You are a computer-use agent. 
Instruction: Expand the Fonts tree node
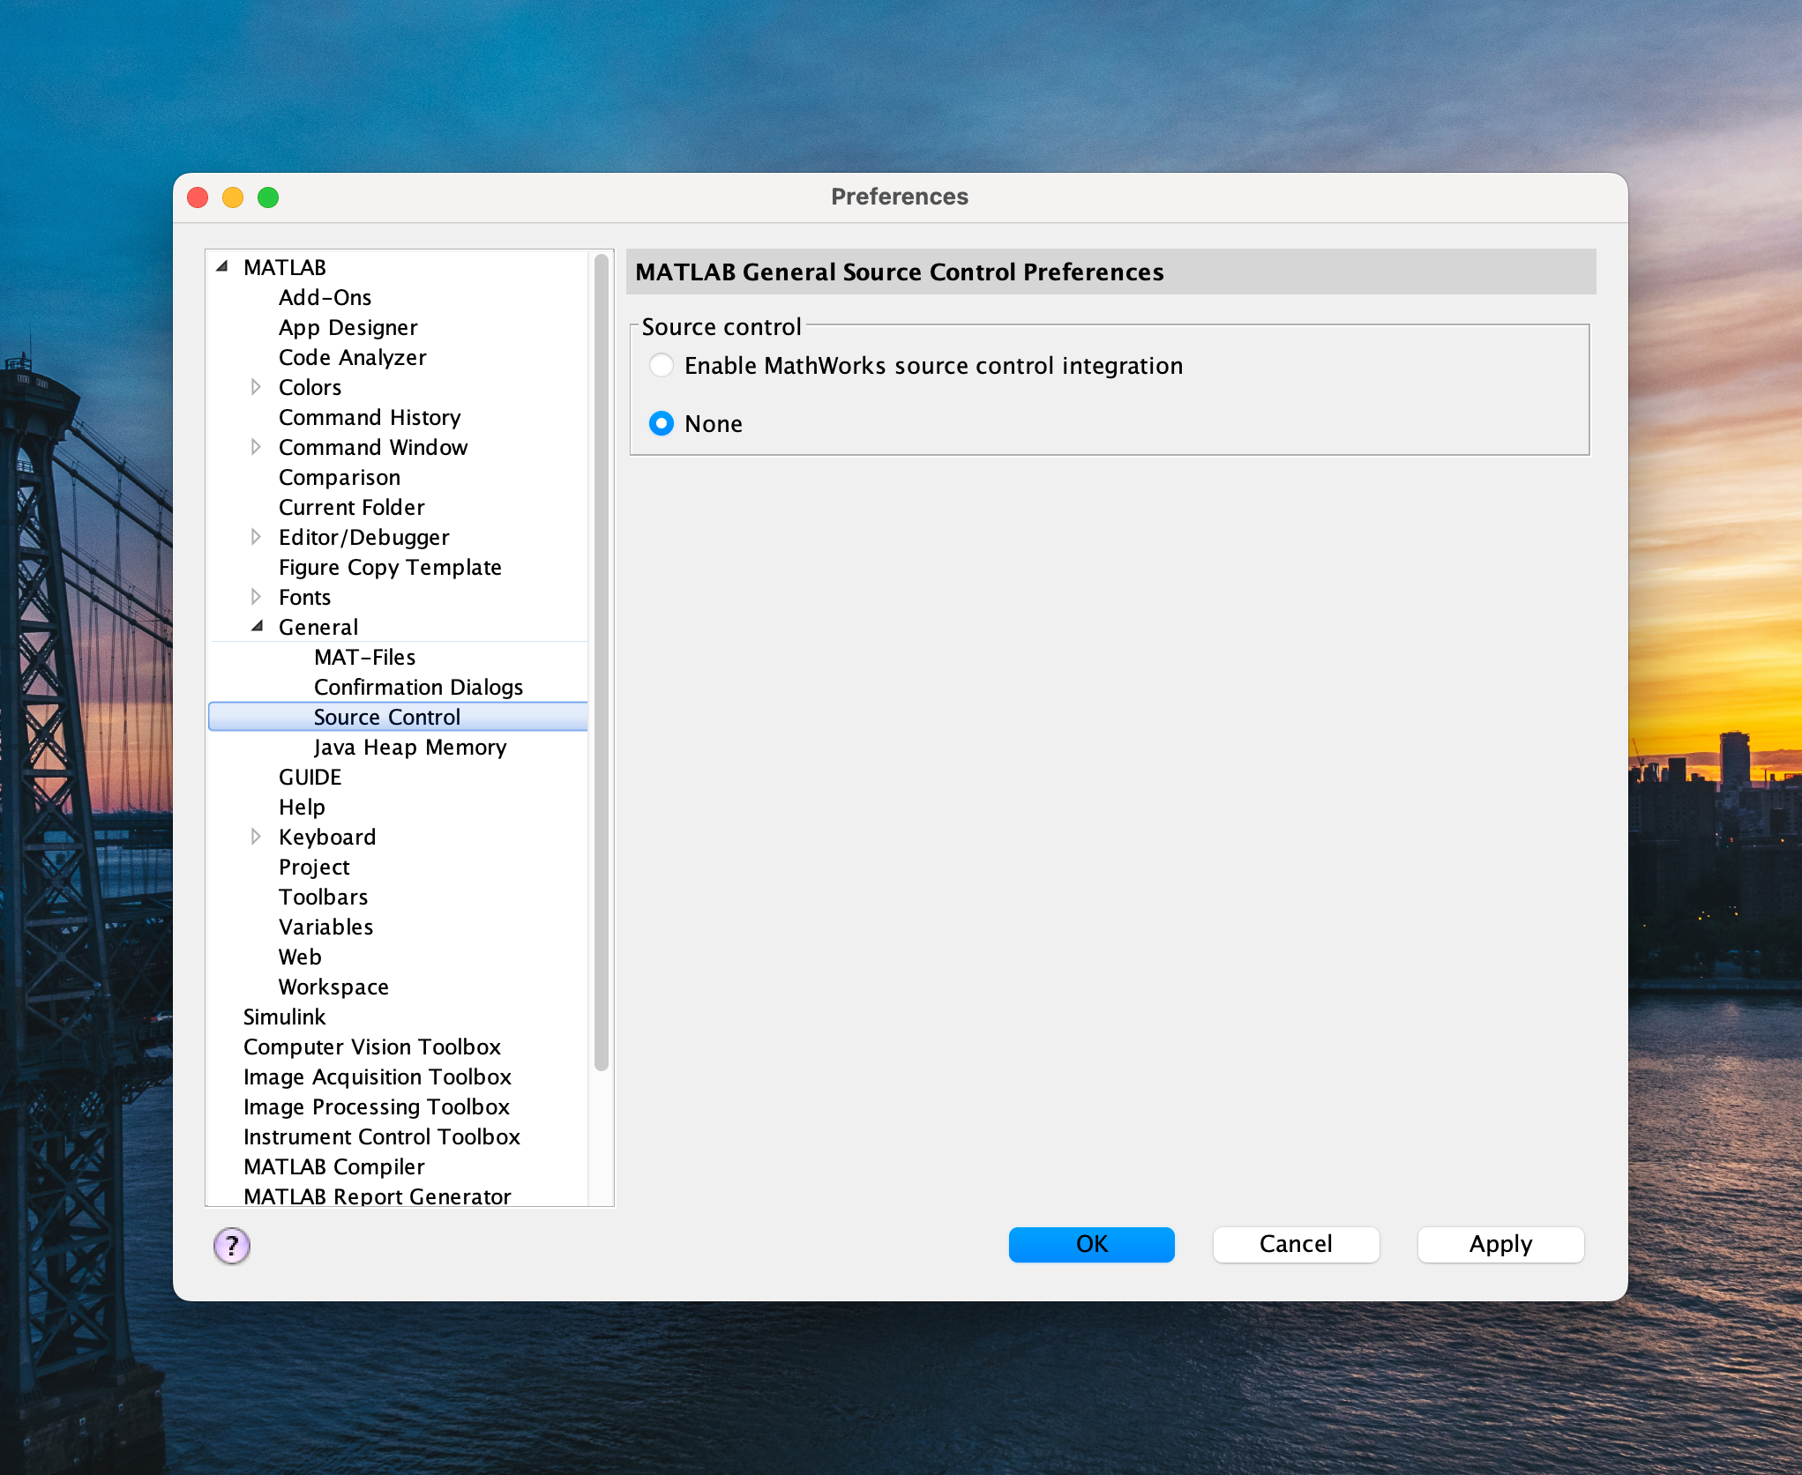256,597
